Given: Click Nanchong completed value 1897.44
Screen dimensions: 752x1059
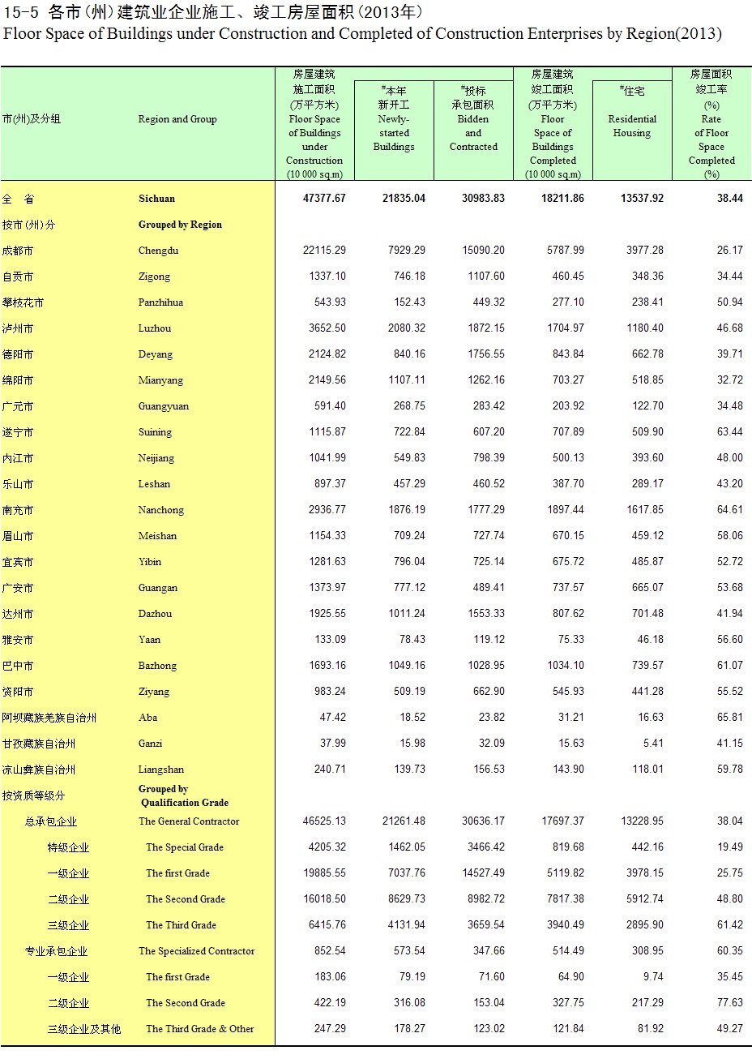Looking at the screenshot, I should pos(566,510).
